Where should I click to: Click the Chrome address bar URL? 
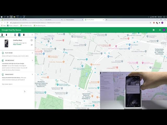click(x=36, y=23)
